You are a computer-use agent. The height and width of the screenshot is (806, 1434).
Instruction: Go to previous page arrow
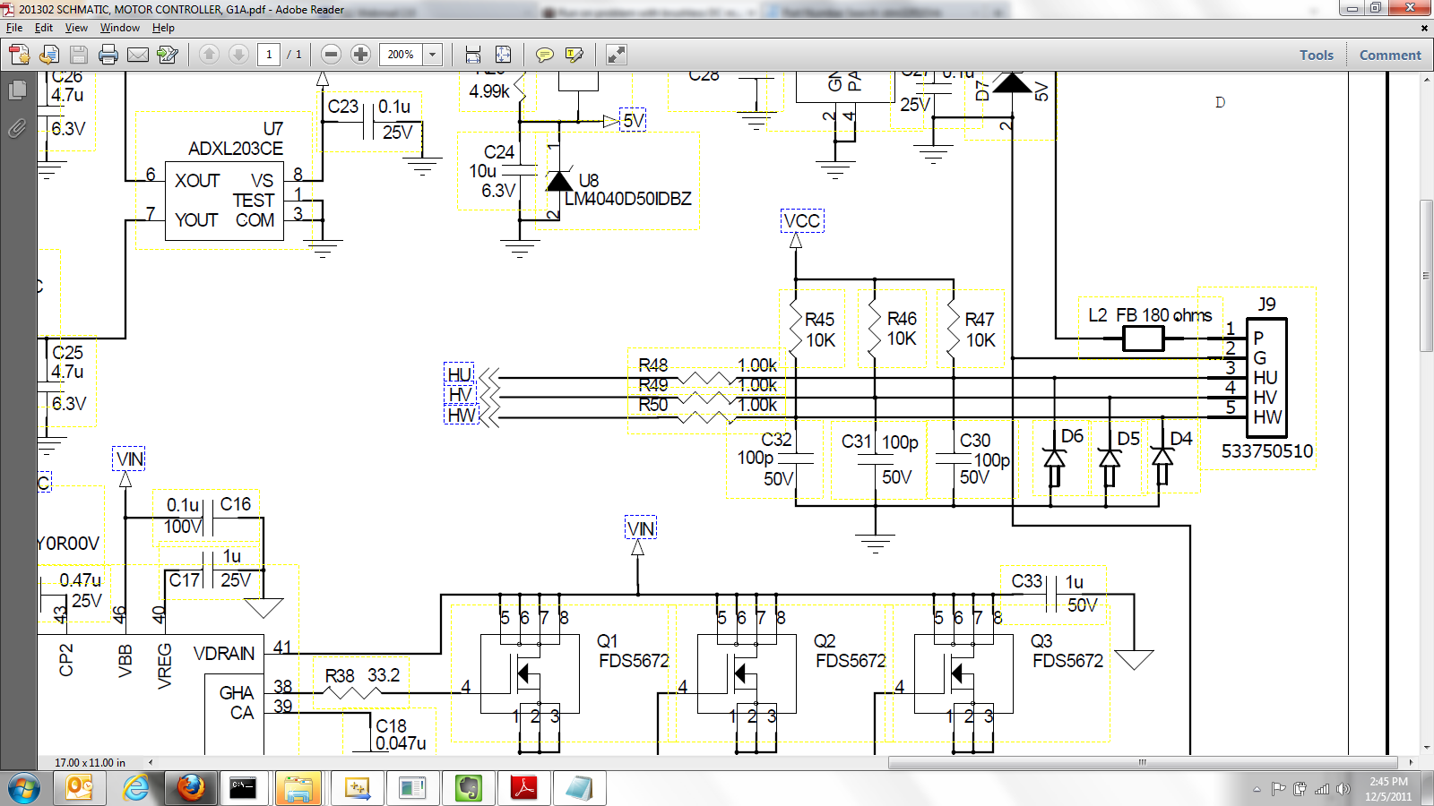click(x=209, y=55)
